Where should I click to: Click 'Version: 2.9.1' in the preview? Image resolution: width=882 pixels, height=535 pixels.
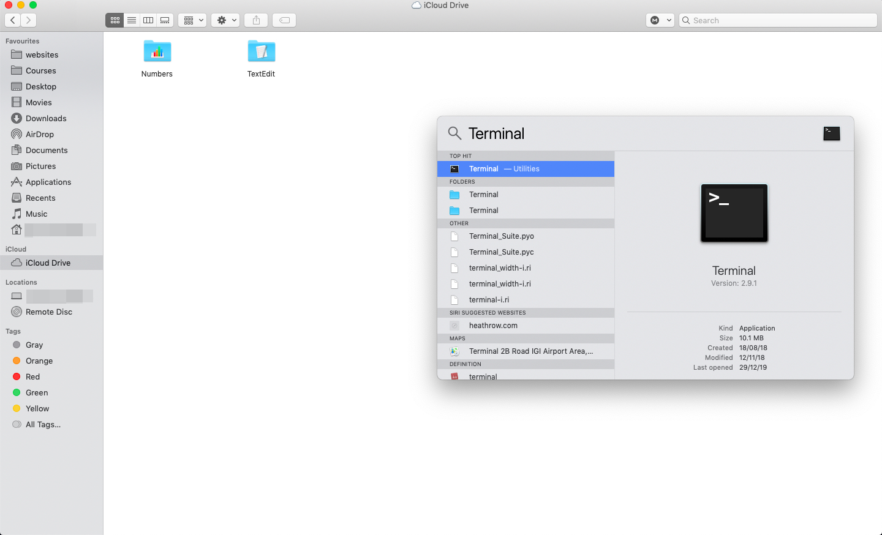click(734, 283)
